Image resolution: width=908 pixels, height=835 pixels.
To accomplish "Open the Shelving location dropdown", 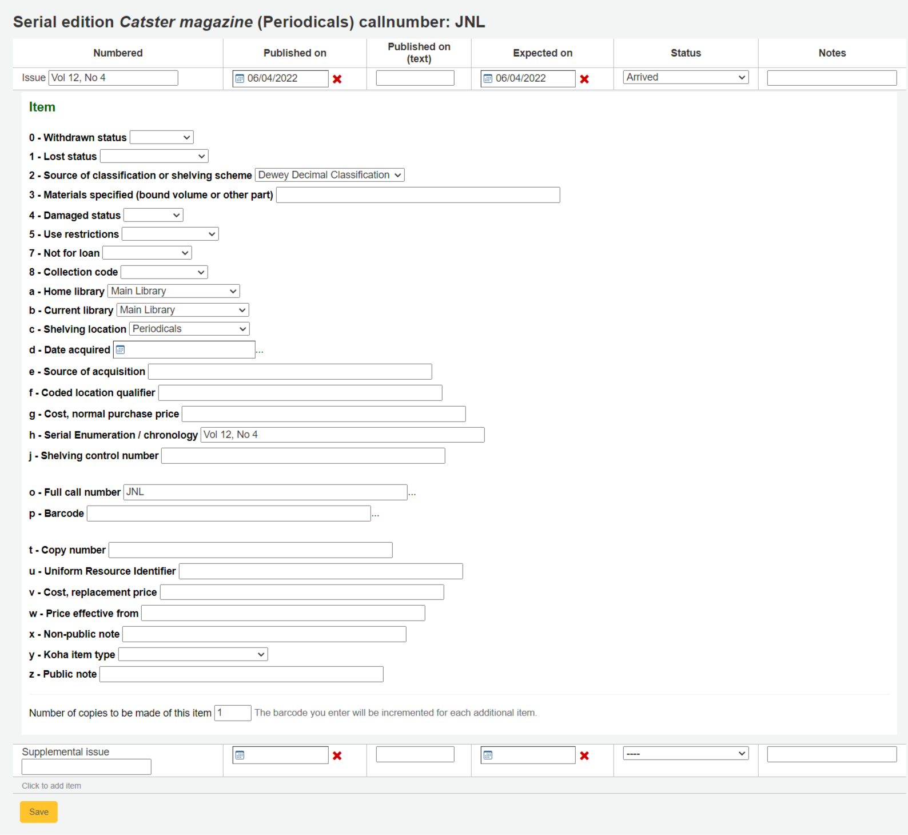I will [x=189, y=329].
